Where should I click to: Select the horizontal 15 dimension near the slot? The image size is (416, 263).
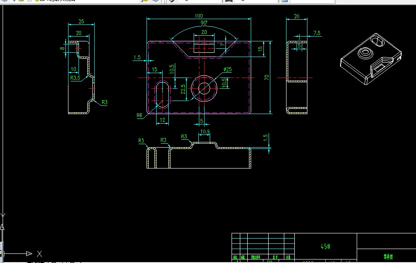155,70
